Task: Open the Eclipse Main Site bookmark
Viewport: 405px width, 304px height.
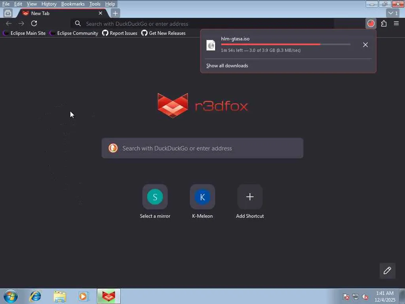Action: point(25,33)
